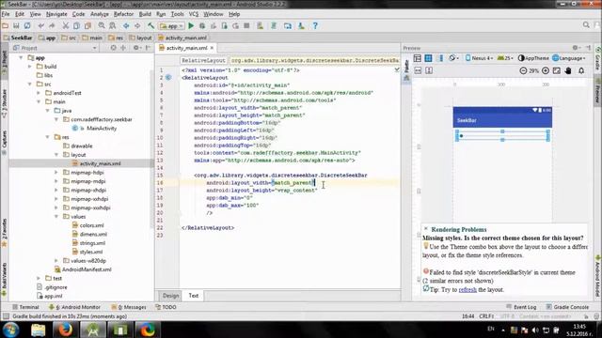Open the Project view selector dropdown
Image resolution: width=602 pixels, height=338 pixels.
(x=55, y=48)
